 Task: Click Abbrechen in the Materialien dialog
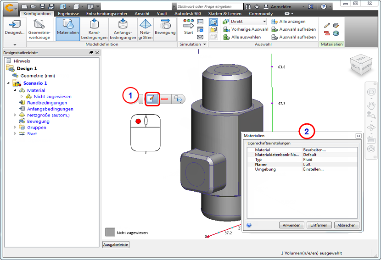coord(346,225)
